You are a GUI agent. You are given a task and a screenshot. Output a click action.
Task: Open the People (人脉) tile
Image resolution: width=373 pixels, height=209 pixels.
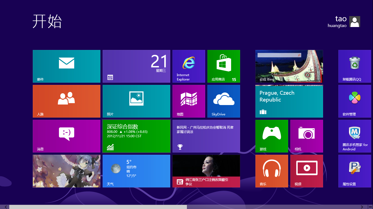(x=67, y=101)
